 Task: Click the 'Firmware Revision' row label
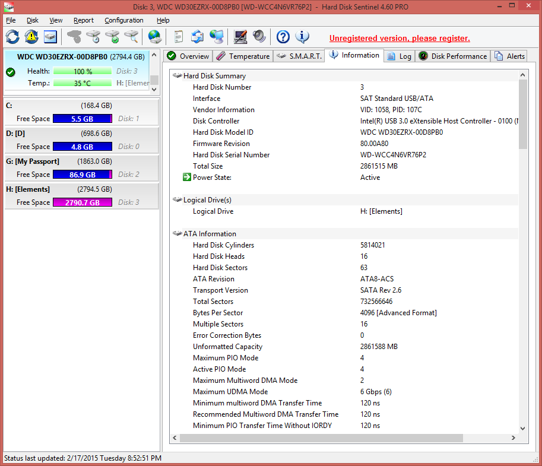(x=221, y=144)
